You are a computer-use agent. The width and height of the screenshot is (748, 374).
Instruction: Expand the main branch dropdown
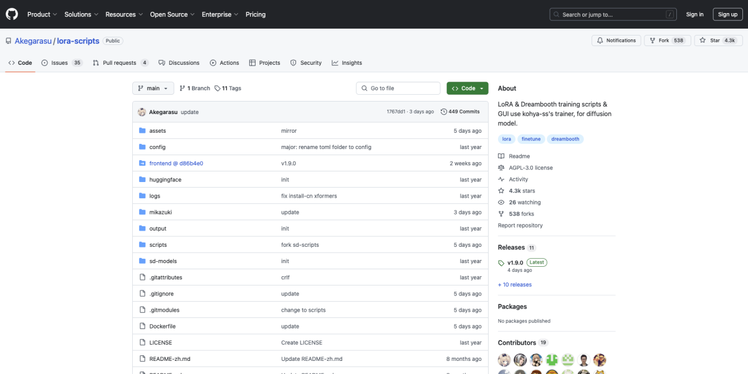[x=153, y=89]
